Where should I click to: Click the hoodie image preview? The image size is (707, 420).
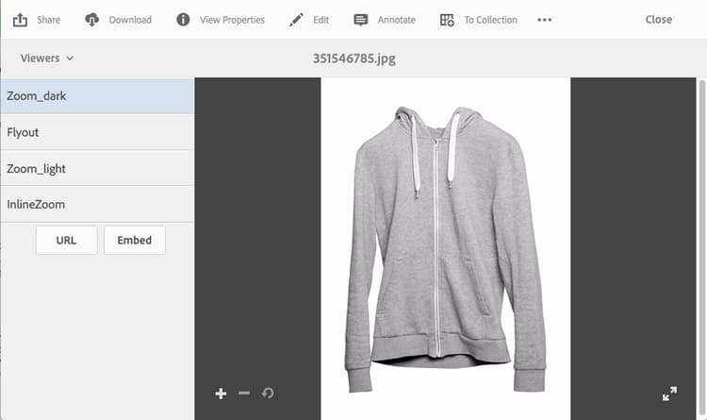[x=446, y=249]
